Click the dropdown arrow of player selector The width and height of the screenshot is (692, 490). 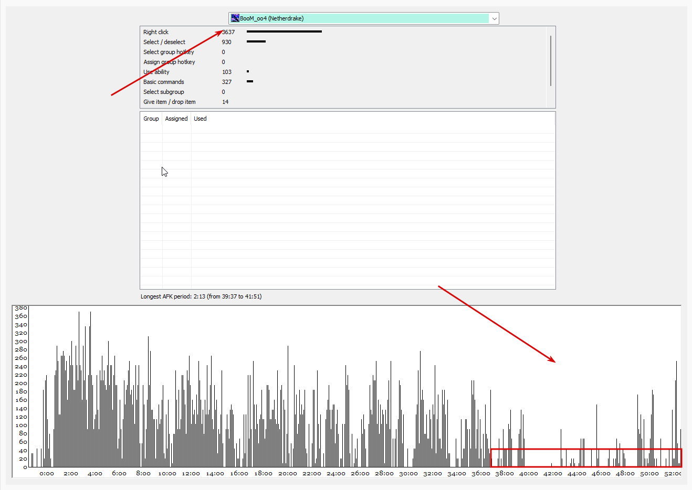click(x=494, y=18)
